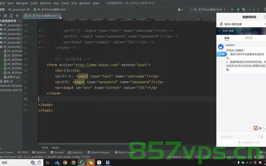The height and width of the screenshot is (166, 266).
Task: Follow the http://www.baidu.com link in code
Action: point(96,65)
